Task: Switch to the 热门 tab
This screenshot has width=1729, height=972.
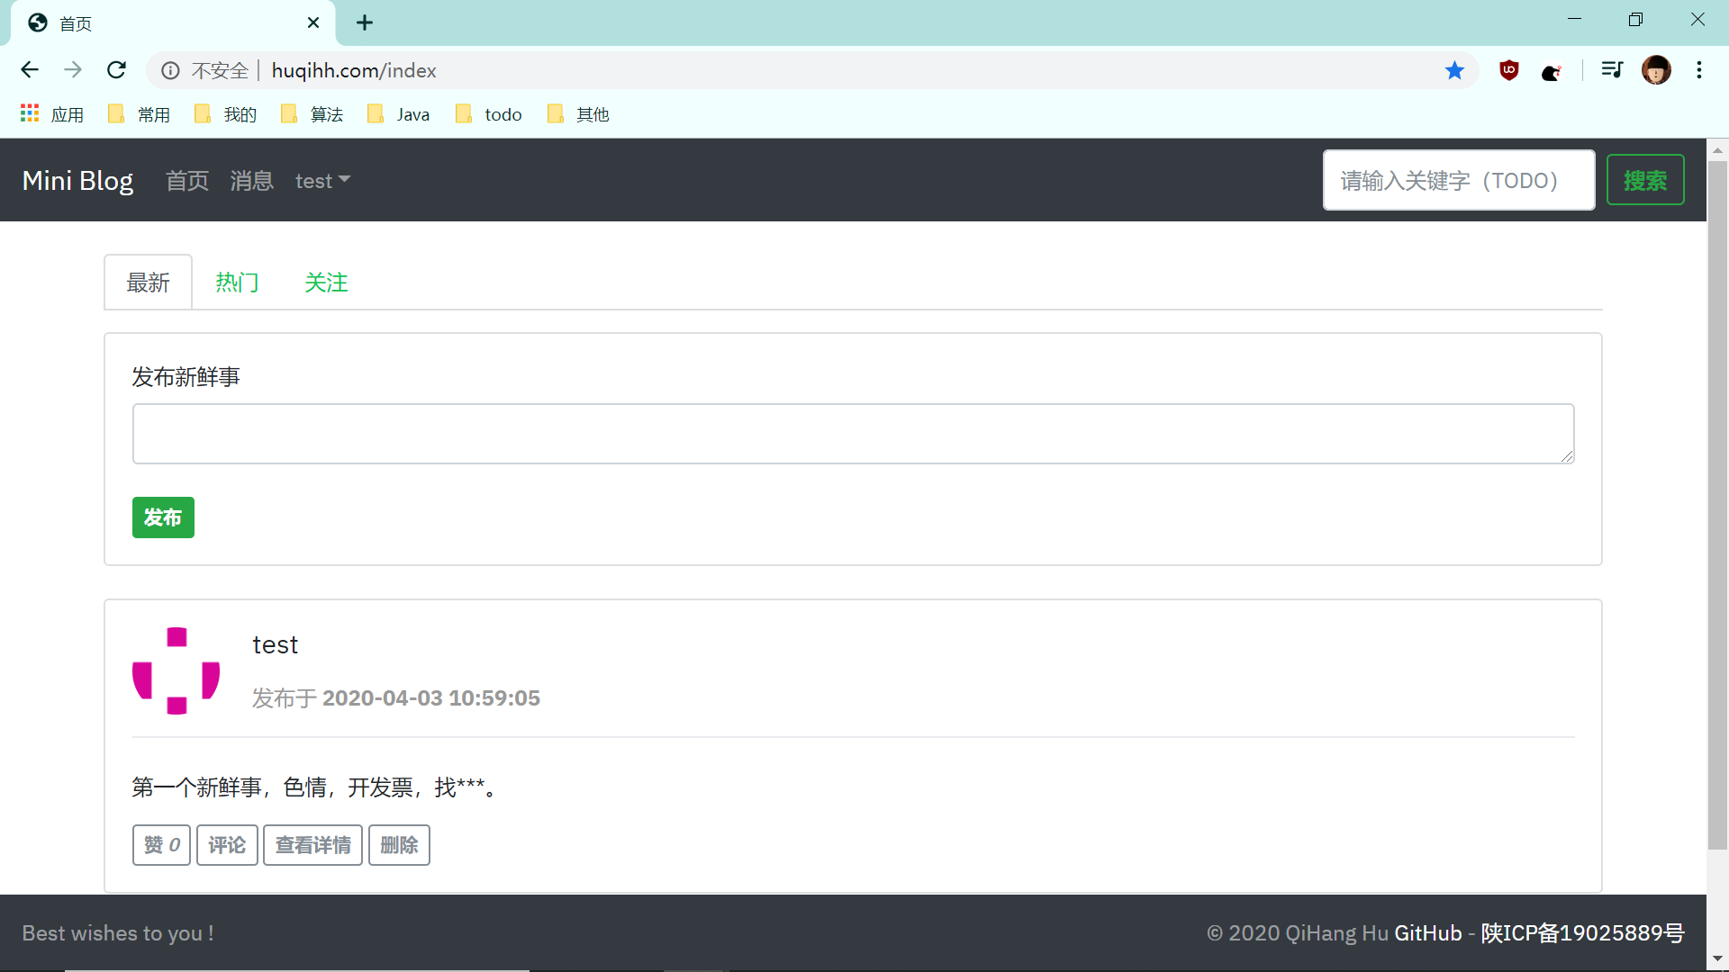Action: (237, 283)
